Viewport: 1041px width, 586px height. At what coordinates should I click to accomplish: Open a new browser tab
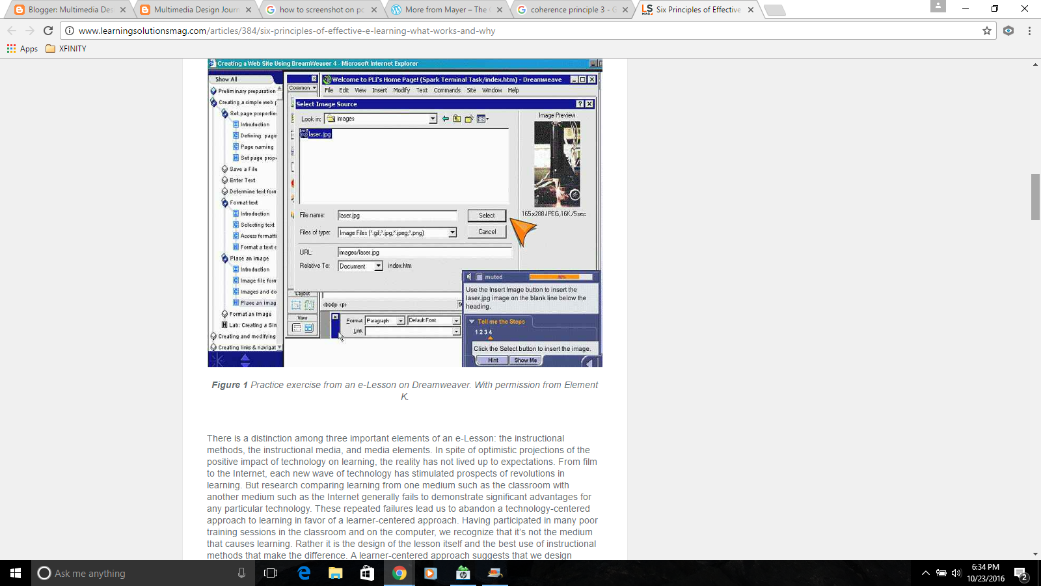(774, 10)
